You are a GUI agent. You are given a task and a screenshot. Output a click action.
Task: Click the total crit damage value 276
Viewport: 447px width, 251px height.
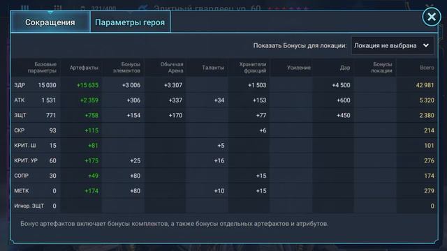pos(429,160)
